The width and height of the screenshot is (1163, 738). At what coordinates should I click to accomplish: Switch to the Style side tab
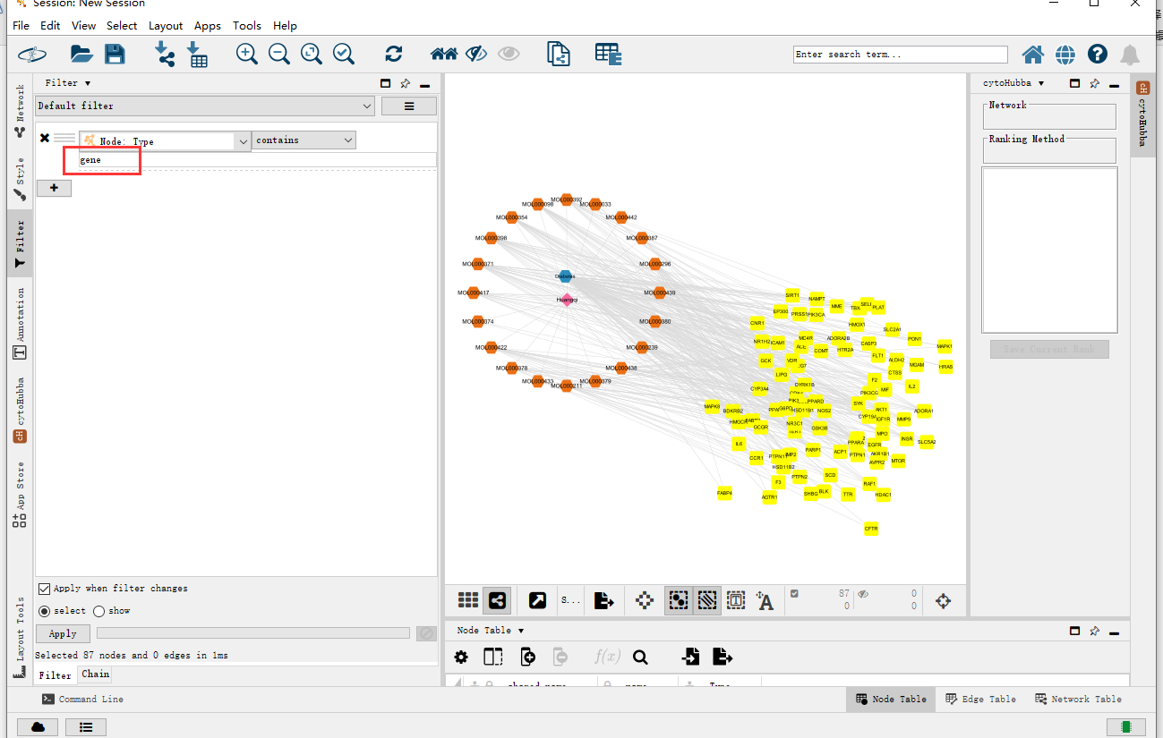20,179
